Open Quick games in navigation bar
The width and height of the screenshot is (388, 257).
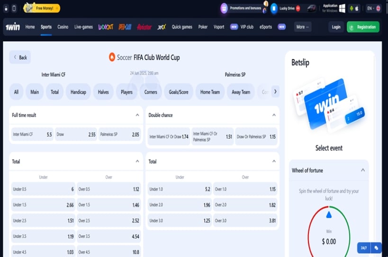point(182,27)
